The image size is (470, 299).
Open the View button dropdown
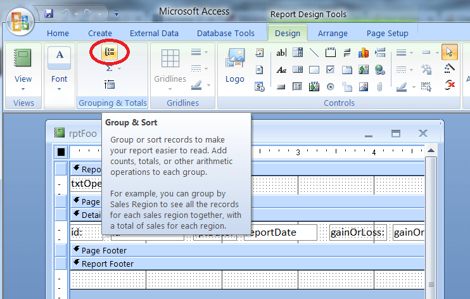pyautogui.click(x=23, y=89)
